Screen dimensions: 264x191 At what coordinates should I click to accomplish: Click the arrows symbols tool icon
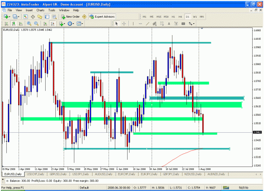click(191, 24)
